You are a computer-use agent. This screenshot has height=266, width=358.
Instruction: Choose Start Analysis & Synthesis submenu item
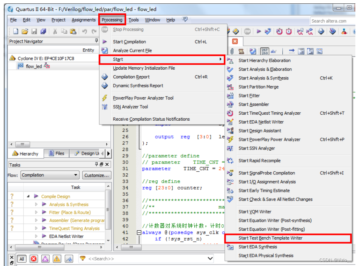[x=288, y=78]
